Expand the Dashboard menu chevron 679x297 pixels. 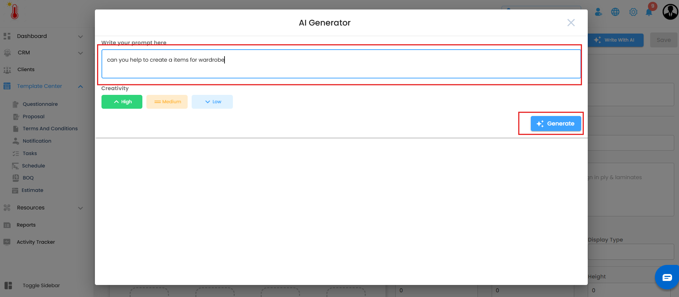point(81,36)
